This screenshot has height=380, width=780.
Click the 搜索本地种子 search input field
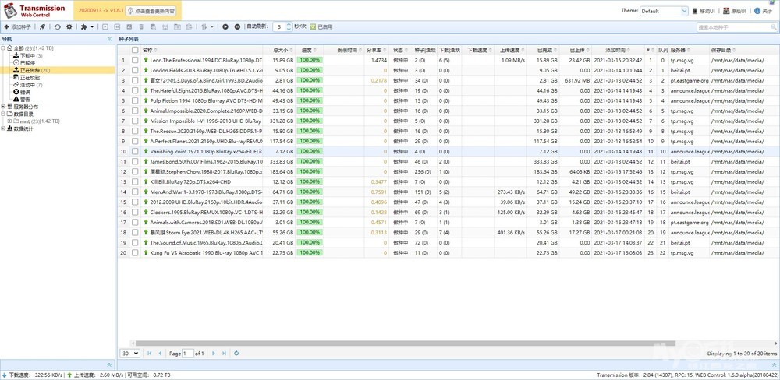tap(733, 27)
